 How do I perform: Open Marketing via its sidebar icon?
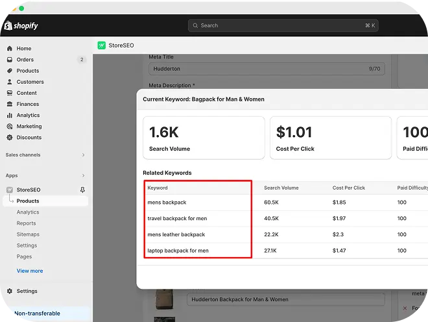pos(10,127)
